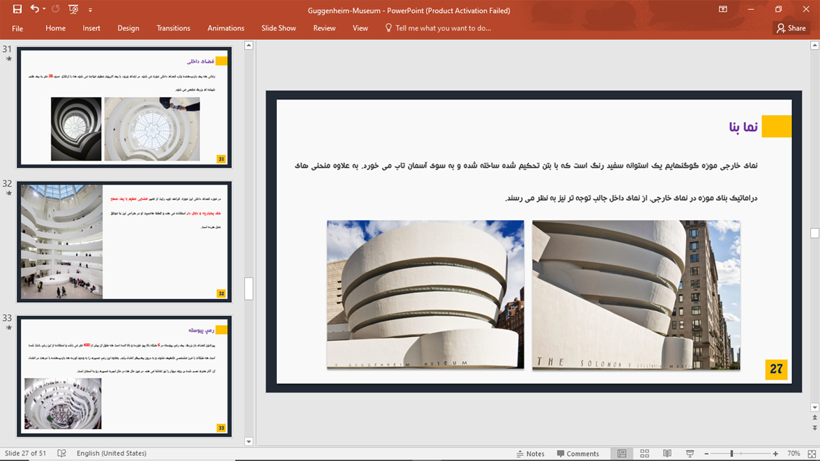Zoom out with the minus button
This screenshot has width=820, height=461.
706,453
